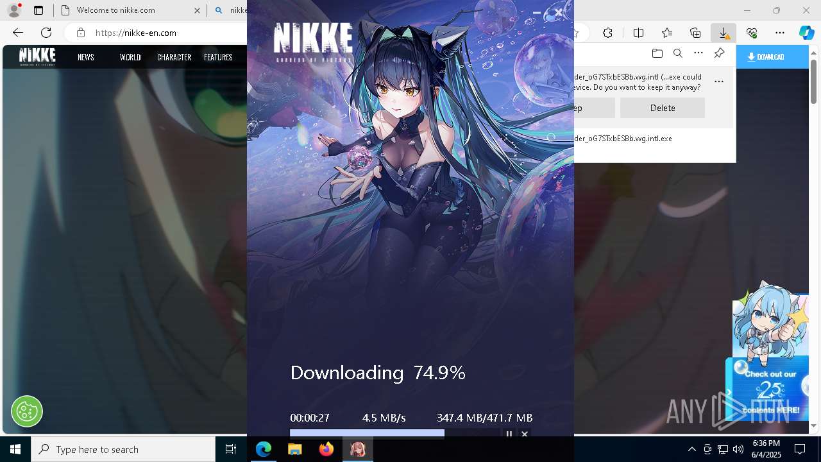Viewport: 821px width, 462px height.
Task: Open Browser essentials heart icon
Action: coord(752,33)
